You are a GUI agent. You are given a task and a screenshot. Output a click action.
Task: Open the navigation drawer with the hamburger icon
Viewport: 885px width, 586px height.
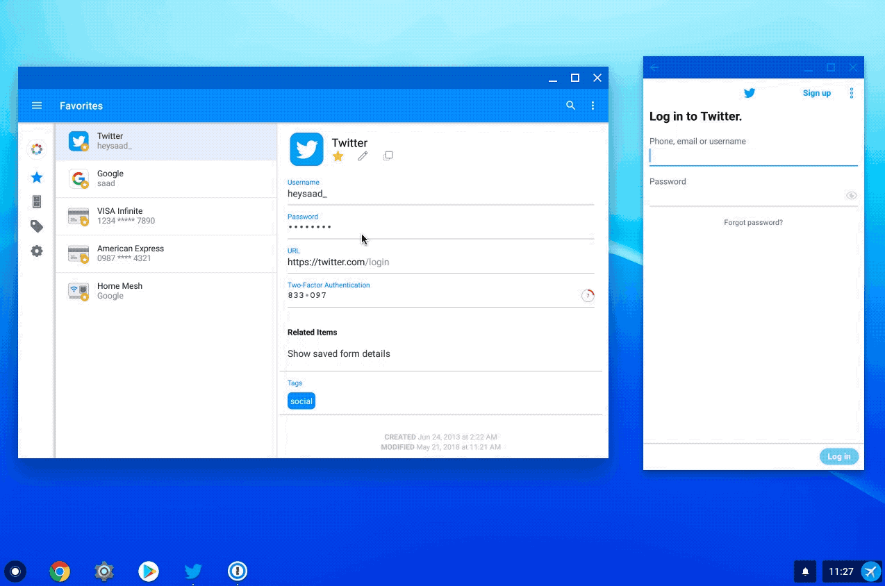click(37, 106)
